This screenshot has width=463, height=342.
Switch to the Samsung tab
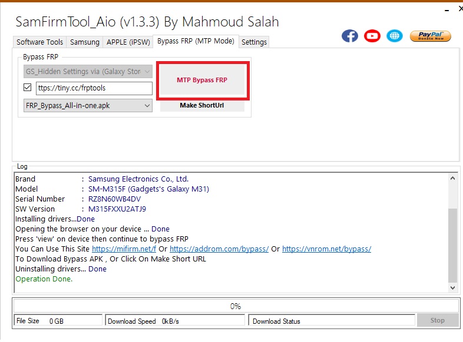pyautogui.click(x=84, y=42)
